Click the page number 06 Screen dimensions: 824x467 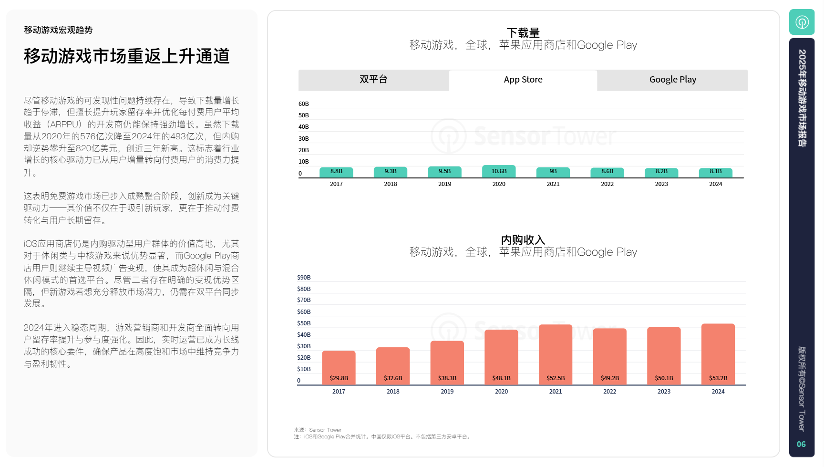[801, 444]
